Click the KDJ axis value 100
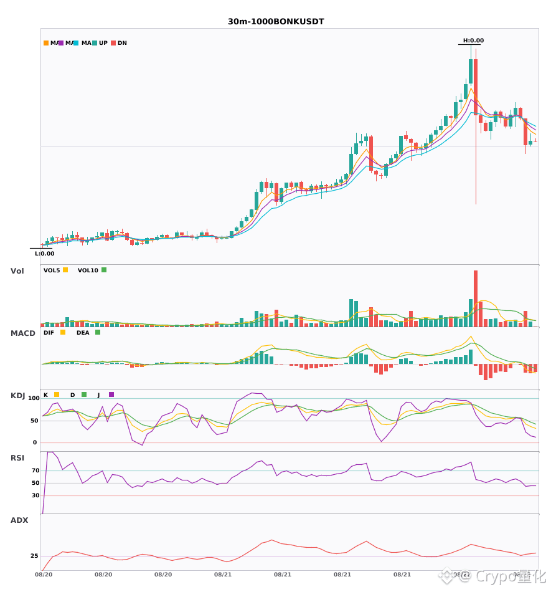The width and height of the screenshot is (551, 592). pos(34,398)
